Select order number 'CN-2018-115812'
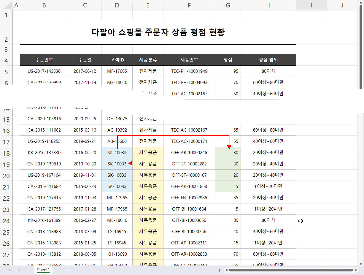 pos(44,254)
